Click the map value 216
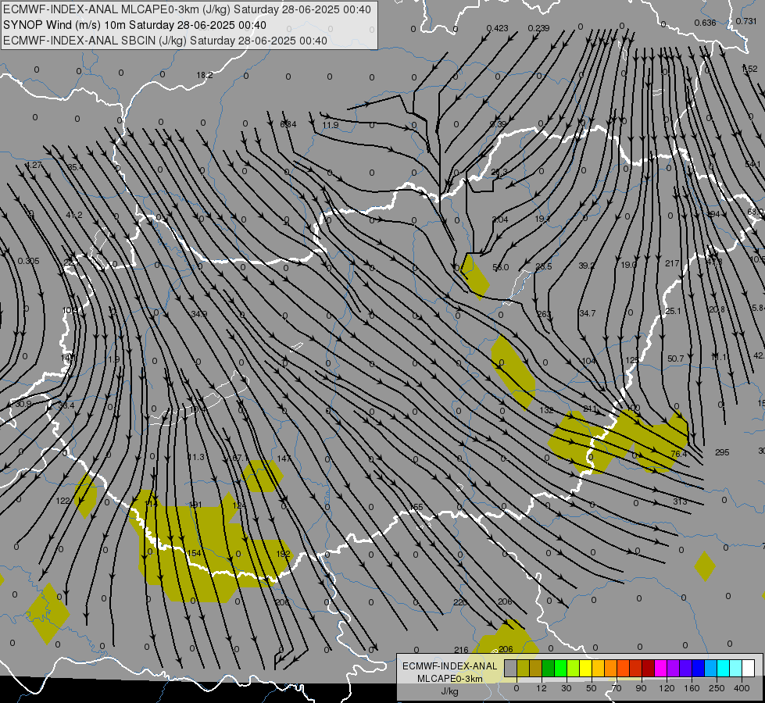The height and width of the screenshot is (703, 765). pos(461,650)
